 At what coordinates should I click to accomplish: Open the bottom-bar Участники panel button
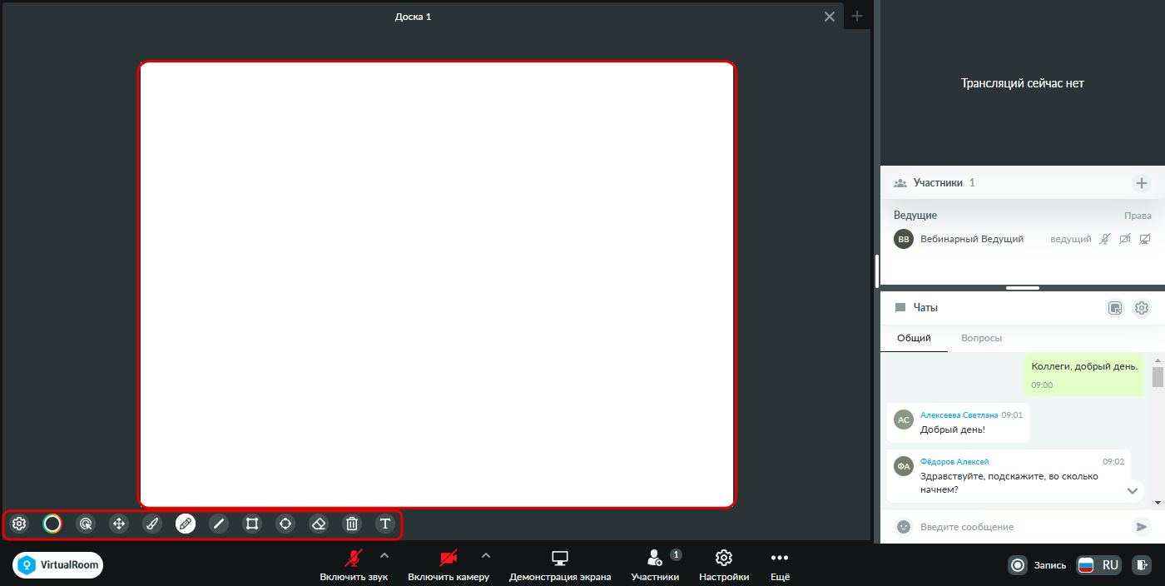655,565
